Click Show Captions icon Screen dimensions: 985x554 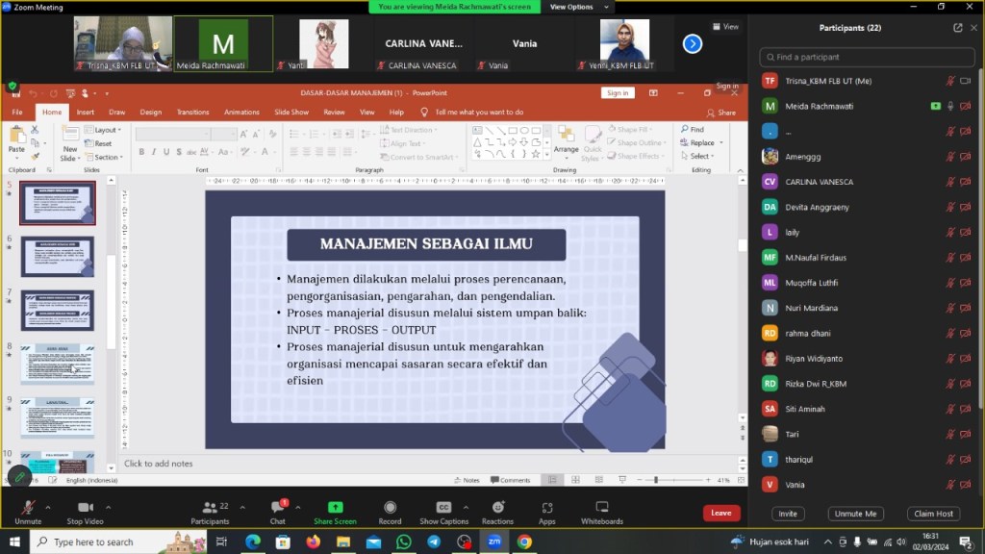point(443,510)
